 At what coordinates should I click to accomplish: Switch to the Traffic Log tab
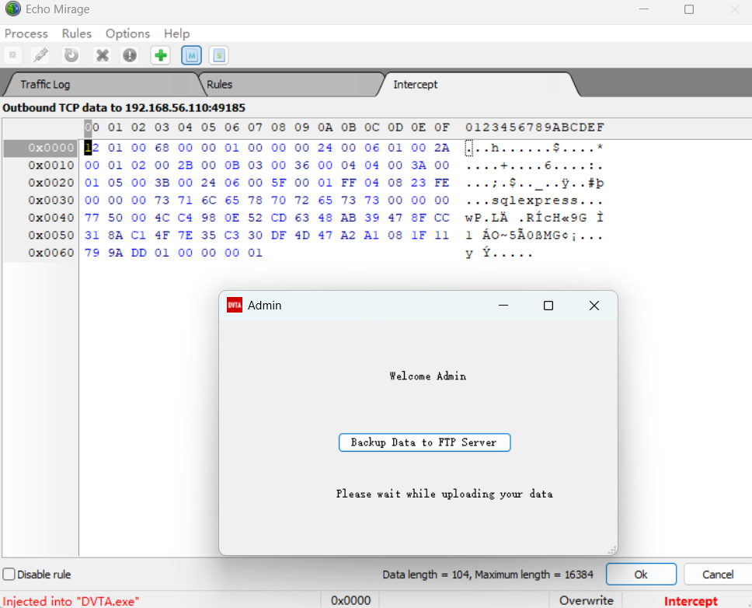[x=102, y=85]
